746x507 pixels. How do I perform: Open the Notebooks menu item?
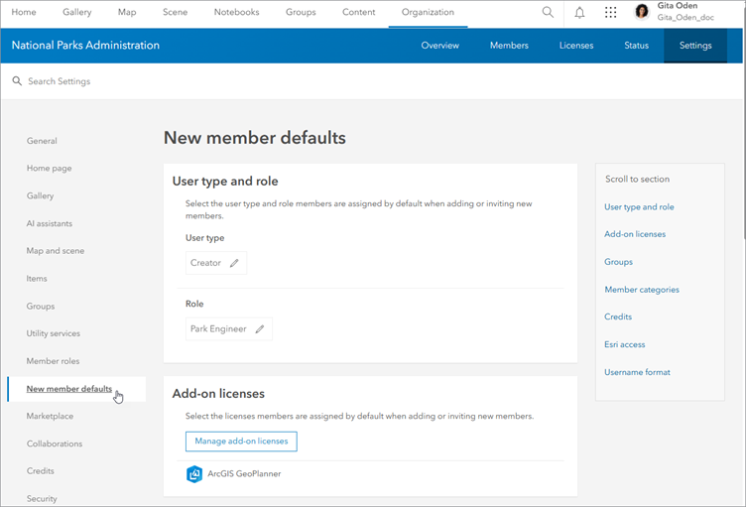click(236, 13)
